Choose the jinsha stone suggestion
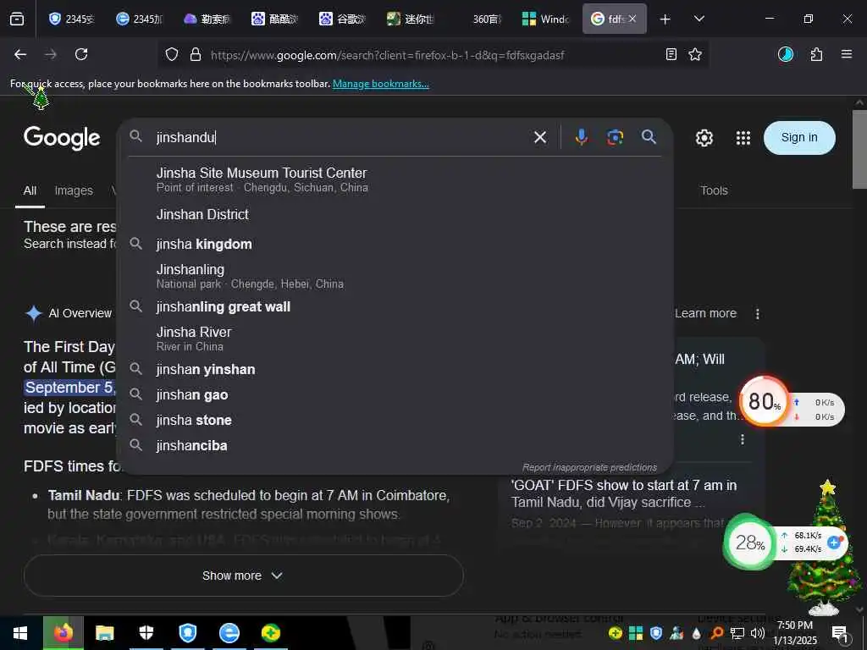Viewport: 867px width, 650px height. coord(395,420)
